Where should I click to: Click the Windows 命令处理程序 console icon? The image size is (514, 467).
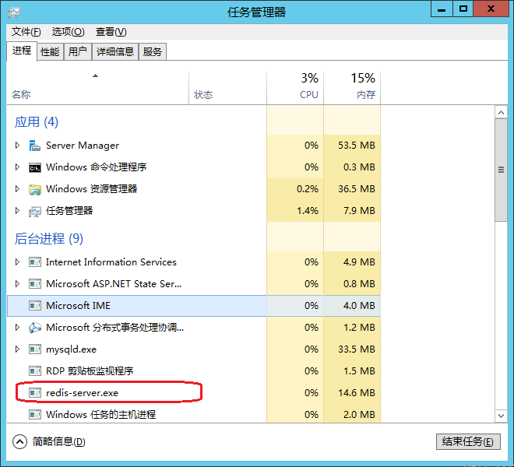point(35,168)
